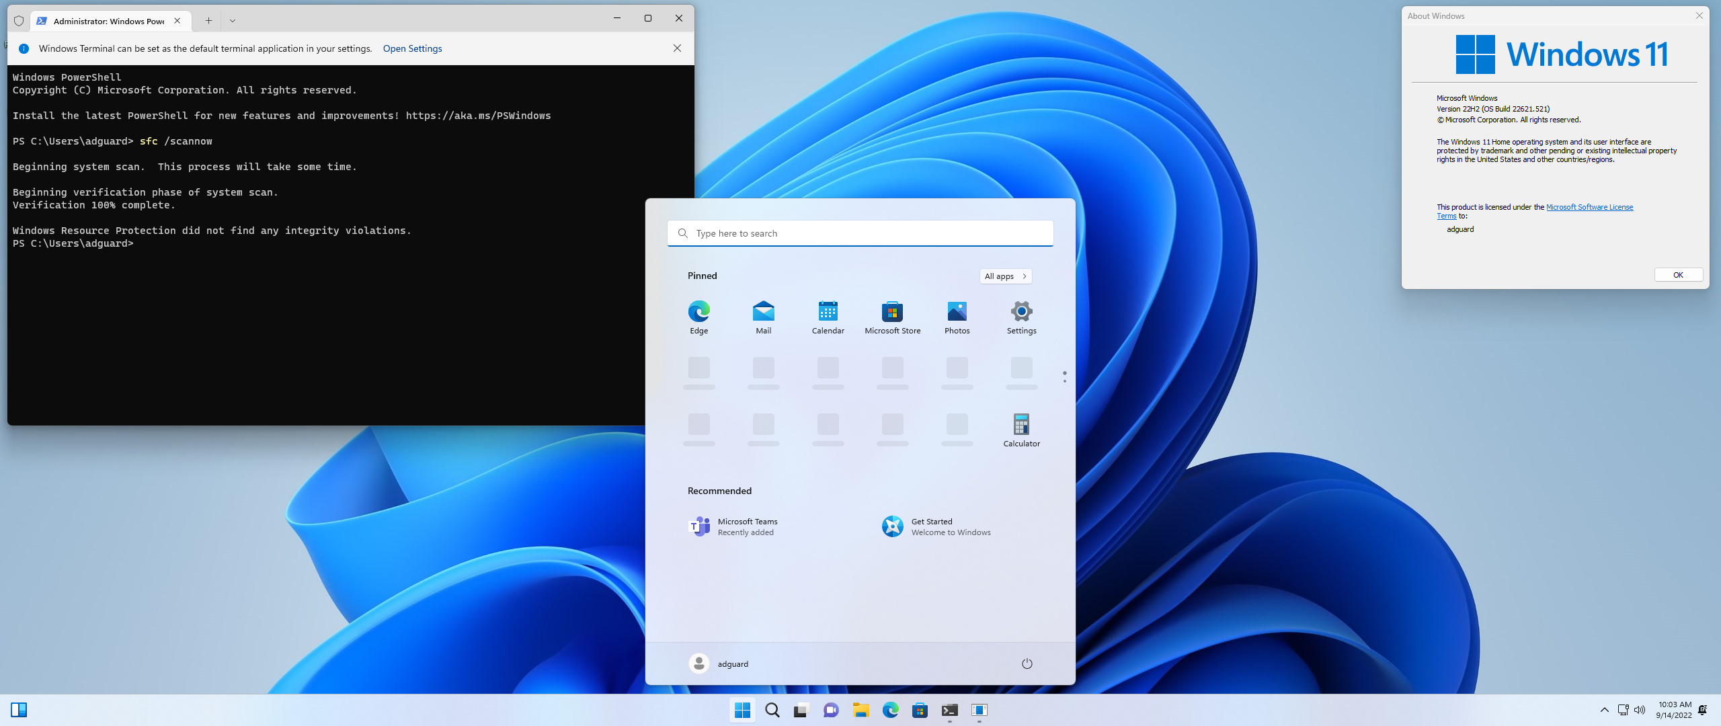Open Widgets icon at taskbar left

coord(19,710)
